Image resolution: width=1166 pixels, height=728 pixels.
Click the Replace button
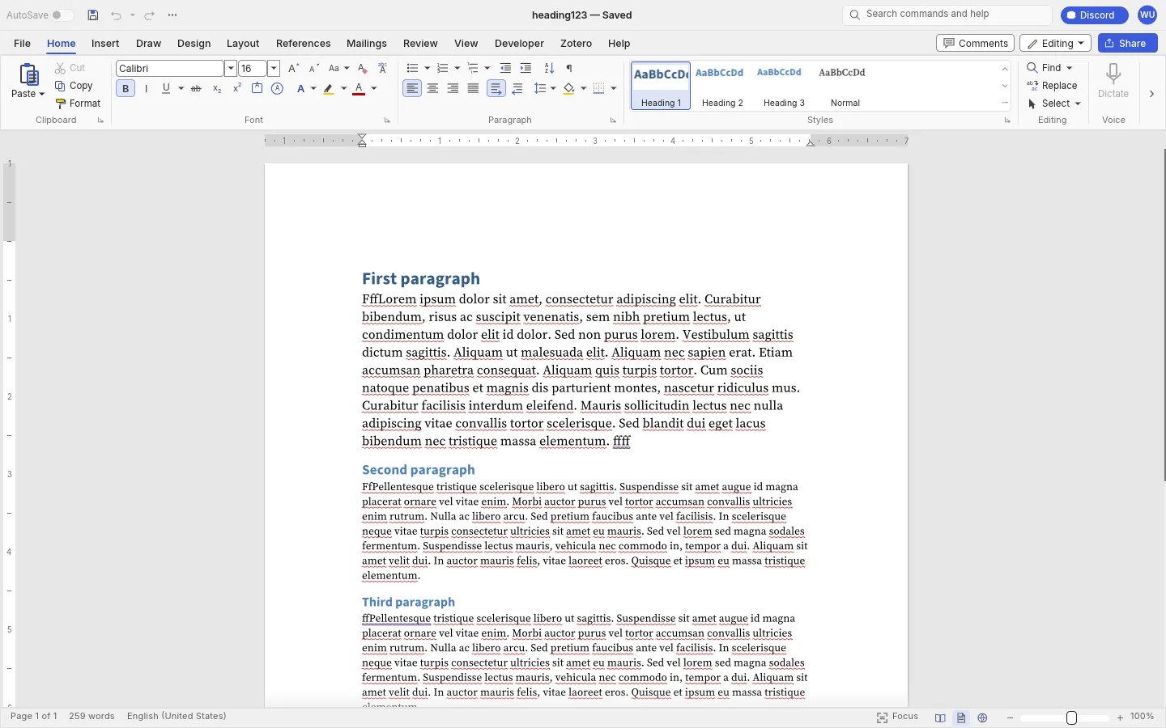pos(1052,86)
